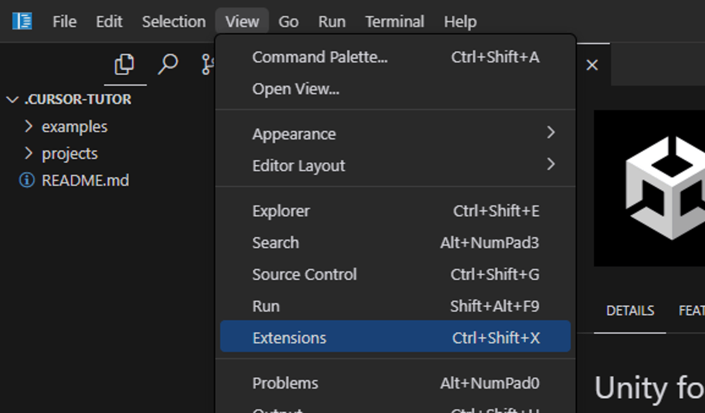The height and width of the screenshot is (413, 705).
Task: Select Run entry with Shift+Alt+F9
Action: (x=395, y=306)
